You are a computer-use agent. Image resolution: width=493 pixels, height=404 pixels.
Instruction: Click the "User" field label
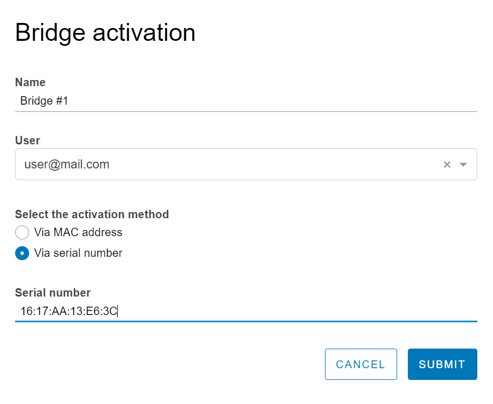[27, 140]
